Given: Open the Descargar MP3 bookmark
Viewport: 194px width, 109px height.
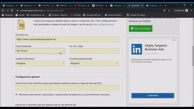Looking at the screenshot, I should 92,15.
